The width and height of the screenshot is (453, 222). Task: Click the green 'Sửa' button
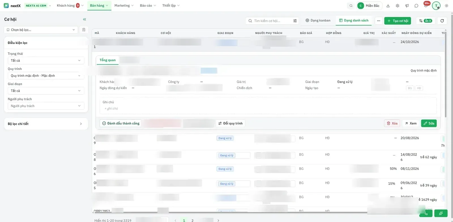point(429,123)
